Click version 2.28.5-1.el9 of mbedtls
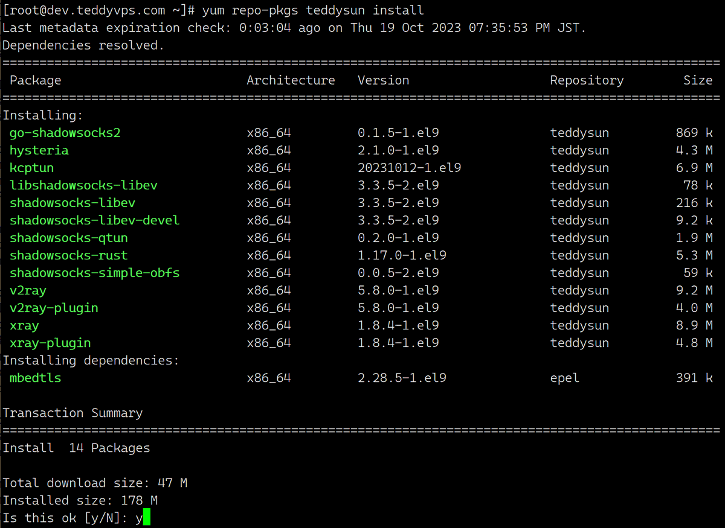The image size is (725, 528). coord(402,378)
